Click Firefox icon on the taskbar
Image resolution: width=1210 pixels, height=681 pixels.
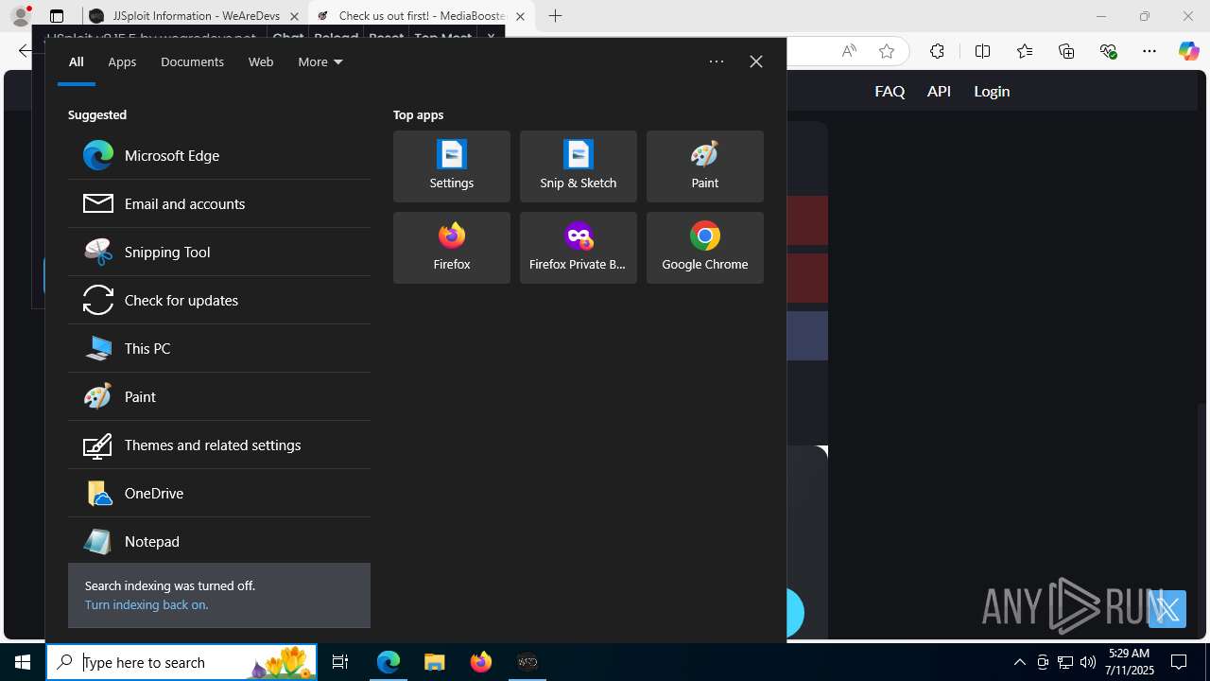pyautogui.click(x=481, y=662)
